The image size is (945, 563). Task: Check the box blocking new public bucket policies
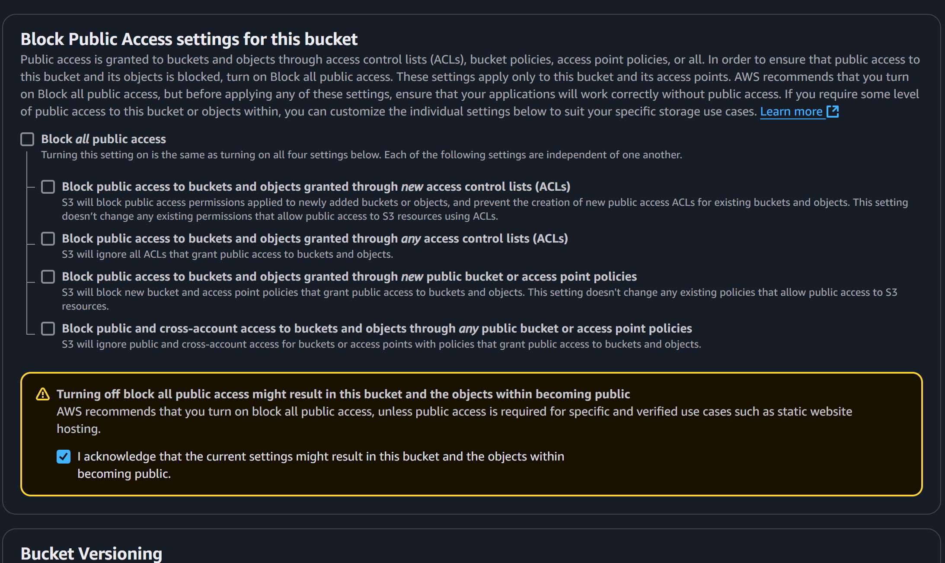click(48, 277)
